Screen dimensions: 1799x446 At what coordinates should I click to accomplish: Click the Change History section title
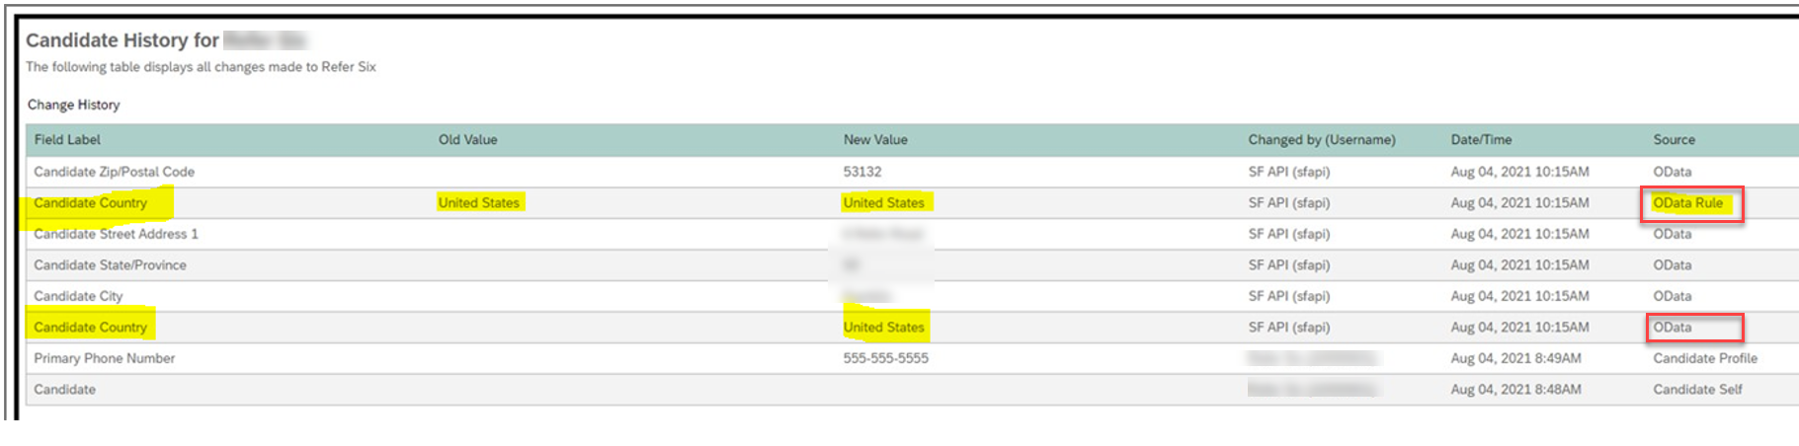73,105
